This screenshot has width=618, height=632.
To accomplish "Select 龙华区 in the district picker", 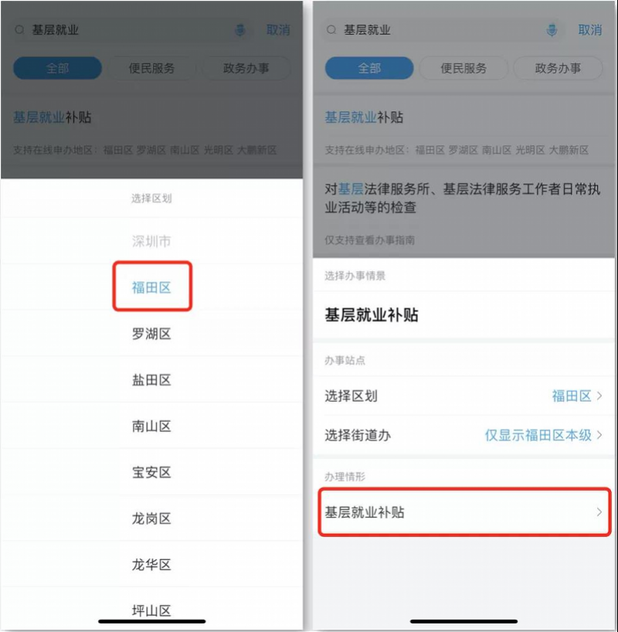I will tap(151, 564).
